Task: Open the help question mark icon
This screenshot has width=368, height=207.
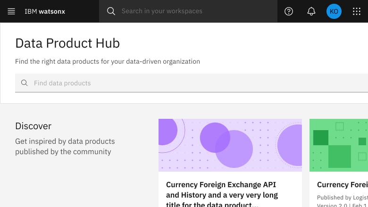Action: tap(289, 11)
